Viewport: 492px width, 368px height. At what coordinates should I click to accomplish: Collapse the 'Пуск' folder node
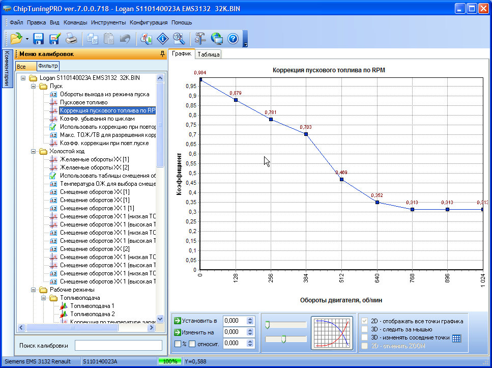(34, 86)
